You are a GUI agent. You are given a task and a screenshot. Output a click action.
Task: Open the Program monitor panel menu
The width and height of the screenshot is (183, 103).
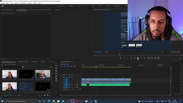(x=110, y=10)
